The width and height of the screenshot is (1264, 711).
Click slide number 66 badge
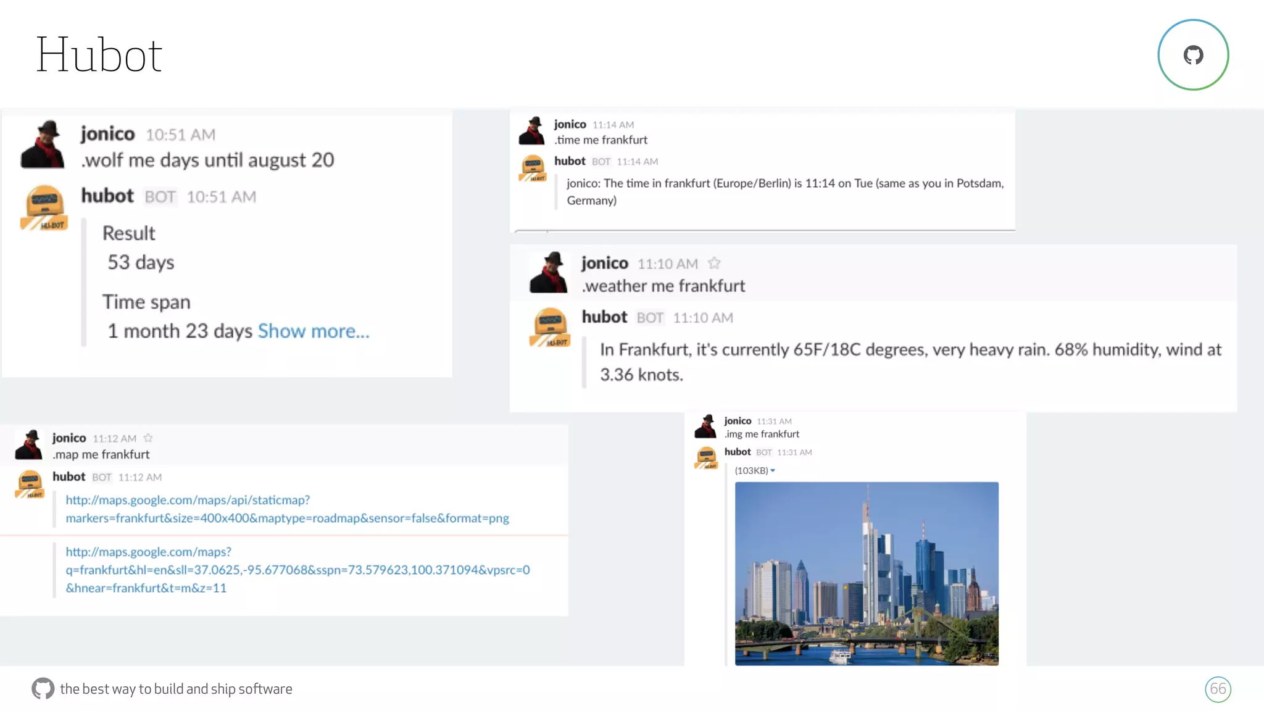click(1218, 689)
